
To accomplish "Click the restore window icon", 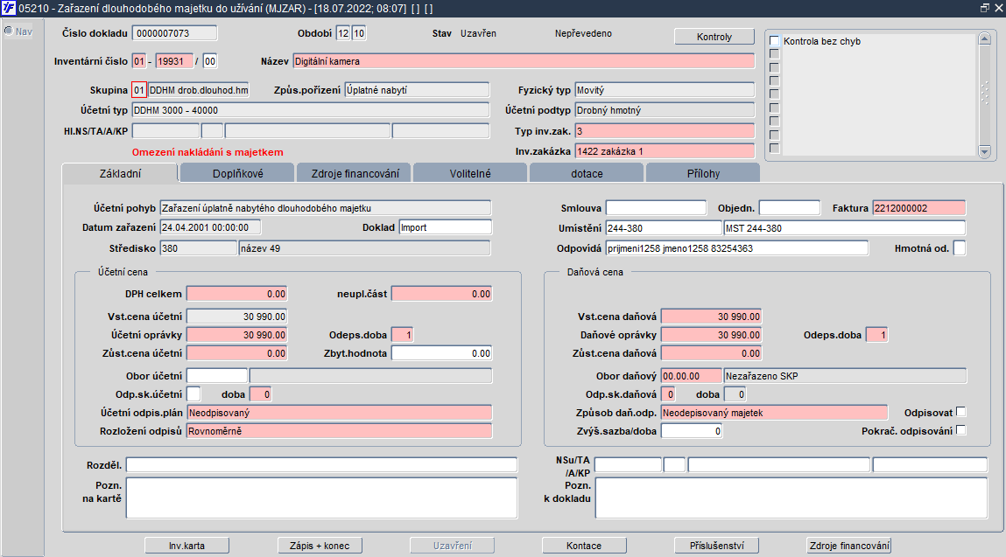I will pos(986,8).
